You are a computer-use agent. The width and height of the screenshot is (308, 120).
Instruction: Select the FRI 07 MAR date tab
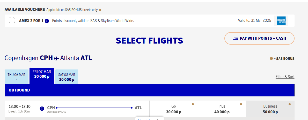(42, 76)
